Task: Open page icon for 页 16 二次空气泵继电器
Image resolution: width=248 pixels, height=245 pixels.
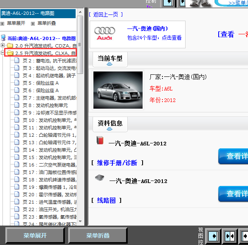Action: tap(17, 164)
